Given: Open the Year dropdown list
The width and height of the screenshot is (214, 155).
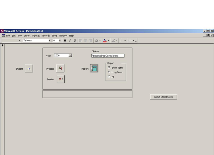Looking at the screenshot, I should coord(70,56).
